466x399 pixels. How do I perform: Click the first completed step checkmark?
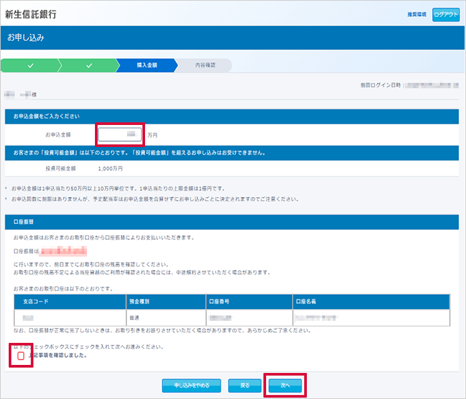pos(30,65)
